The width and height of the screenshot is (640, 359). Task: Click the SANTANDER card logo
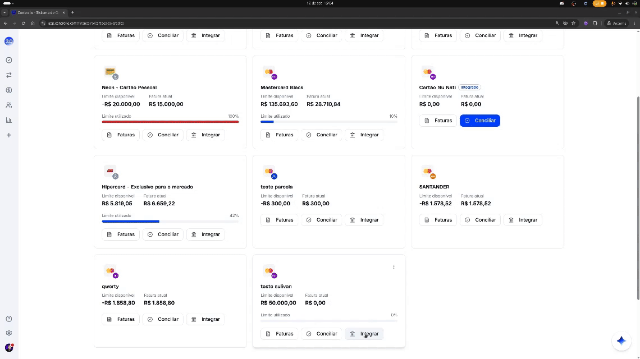pyautogui.click(x=428, y=172)
